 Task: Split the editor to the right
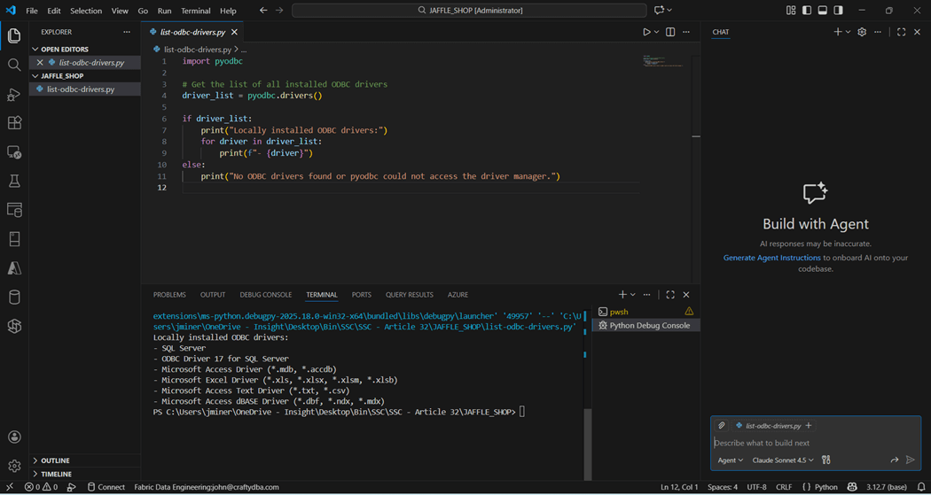[x=670, y=32]
